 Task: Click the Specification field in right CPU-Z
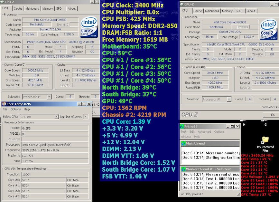(x=240, y=44)
